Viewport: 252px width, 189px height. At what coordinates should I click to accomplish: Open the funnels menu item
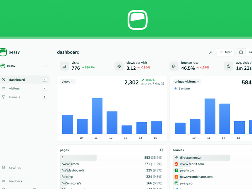coord(14,97)
